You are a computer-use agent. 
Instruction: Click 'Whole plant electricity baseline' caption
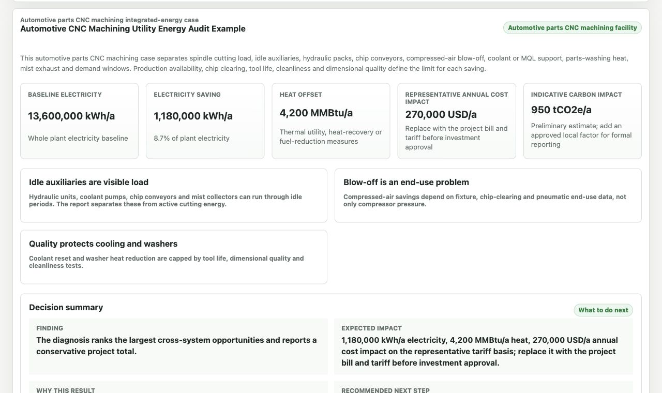78,138
